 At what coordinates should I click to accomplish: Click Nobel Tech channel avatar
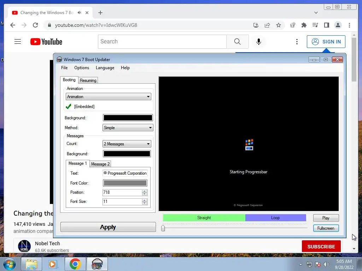24,246
